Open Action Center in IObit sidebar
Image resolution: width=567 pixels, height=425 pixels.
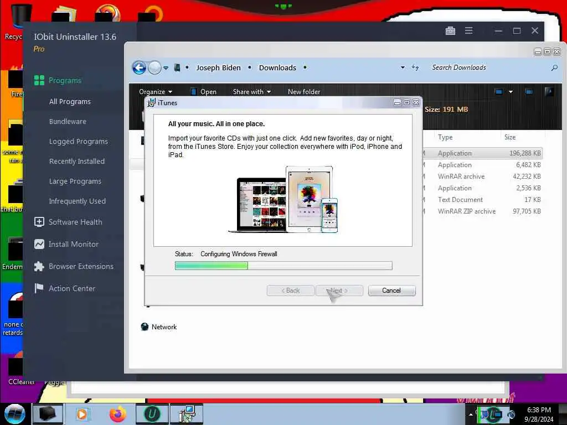coord(65,288)
